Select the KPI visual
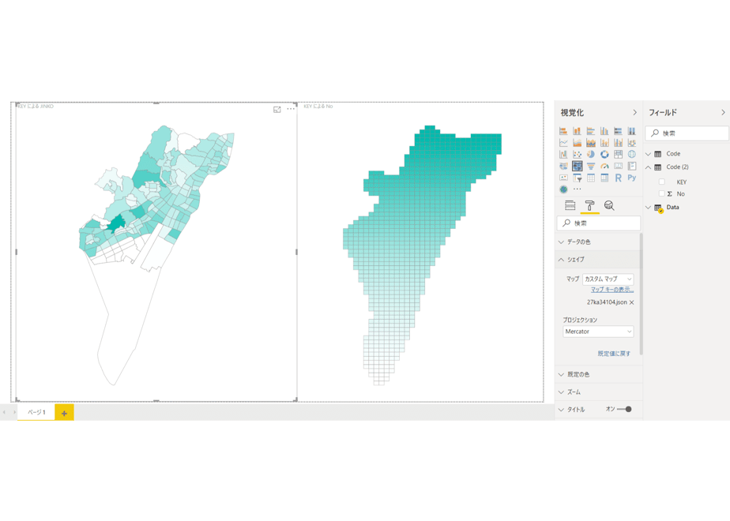Viewport: 730px width, 521px height. tap(563, 178)
